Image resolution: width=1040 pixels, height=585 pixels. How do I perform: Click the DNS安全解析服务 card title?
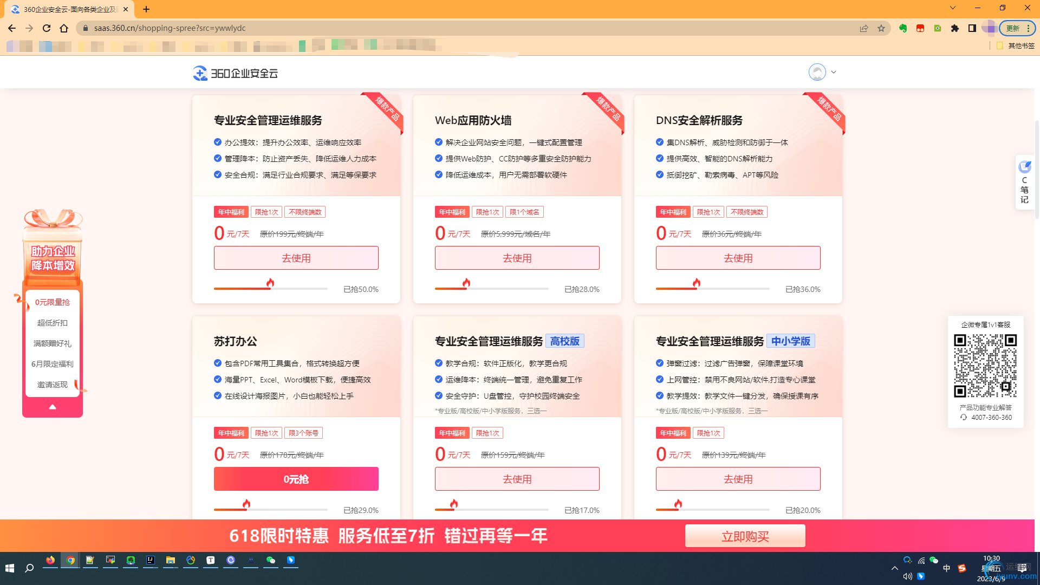[x=699, y=120]
